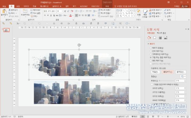Select the Fill & Line paint bucket icon
Image resolution: width=191 pixels, height=118 pixels.
tap(149, 38)
